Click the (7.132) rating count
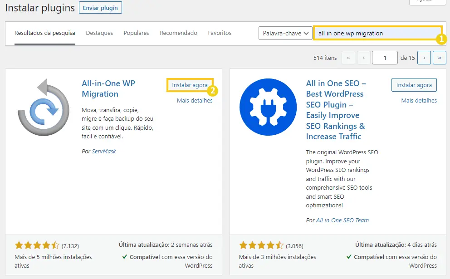 click(70, 246)
